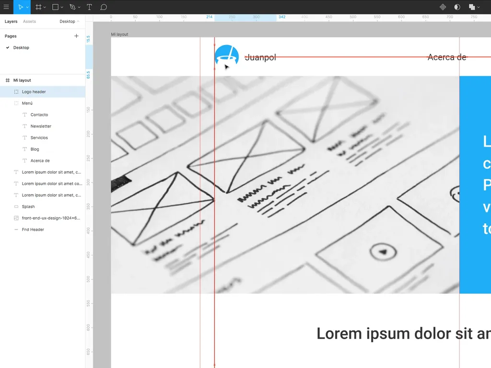Screen dimensions: 491x368
Task: Select the Mi layout frame layer
Action: 43,80
